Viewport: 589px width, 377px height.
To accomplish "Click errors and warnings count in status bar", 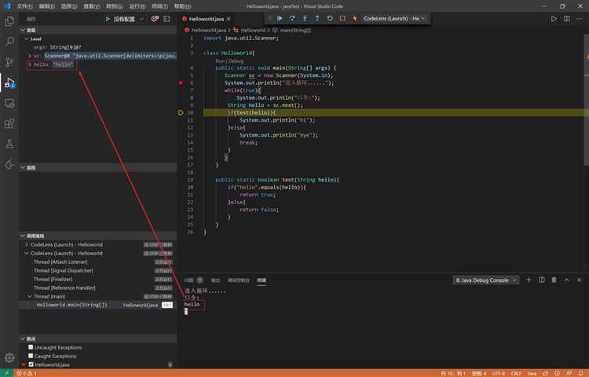I will point(27,373).
